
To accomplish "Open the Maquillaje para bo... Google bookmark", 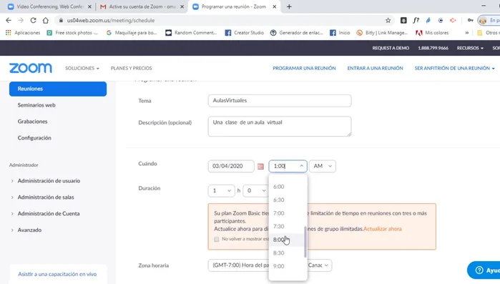I will [132, 33].
